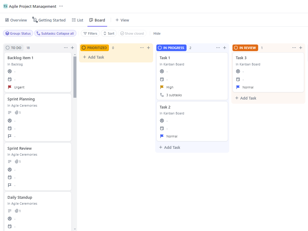Click the IN REVIEW status label
This screenshot has width=308, height=231.
[x=245, y=48]
